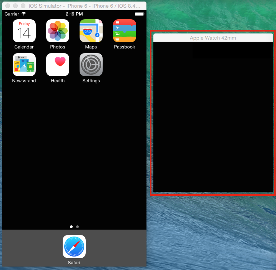276x270 pixels.
Task: Tap the Passbook label text
Action: (x=125, y=47)
